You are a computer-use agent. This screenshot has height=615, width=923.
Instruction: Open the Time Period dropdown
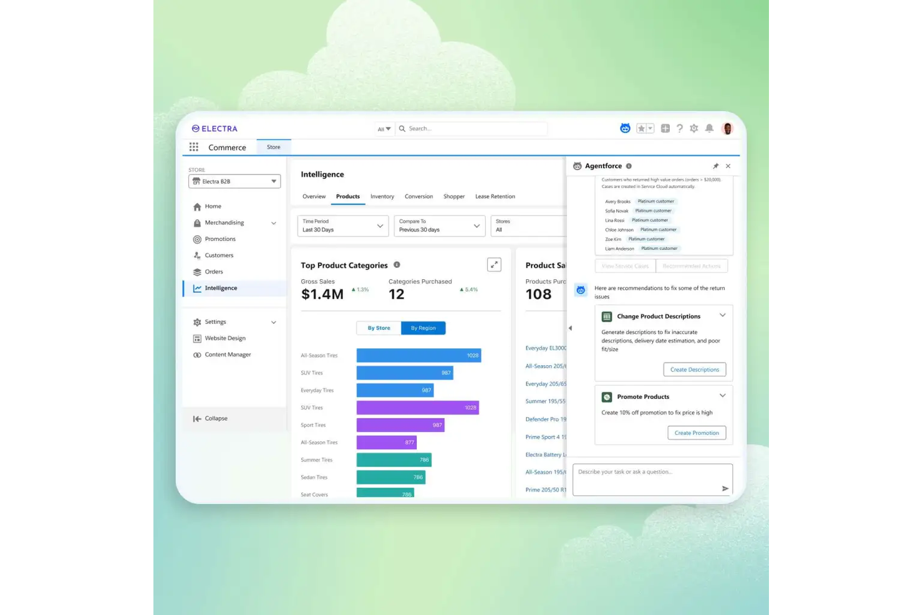343,226
